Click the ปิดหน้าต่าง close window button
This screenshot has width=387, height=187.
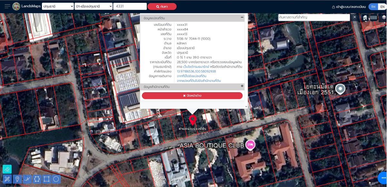(x=192, y=95)
